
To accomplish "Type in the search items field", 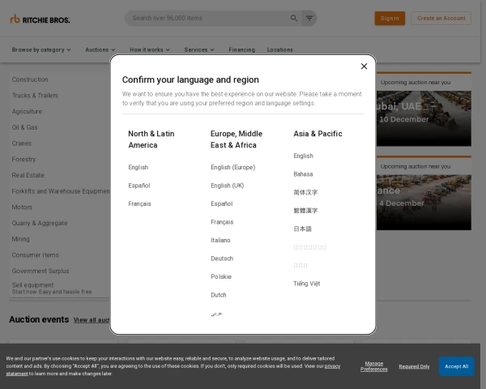I will coord(207,18).
